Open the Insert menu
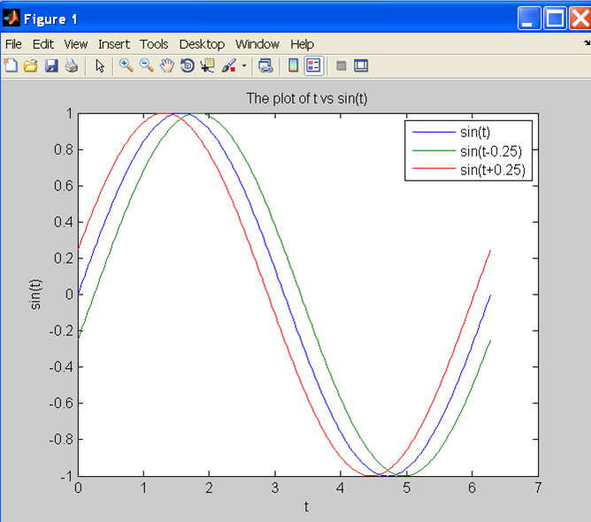 [113, 43]
